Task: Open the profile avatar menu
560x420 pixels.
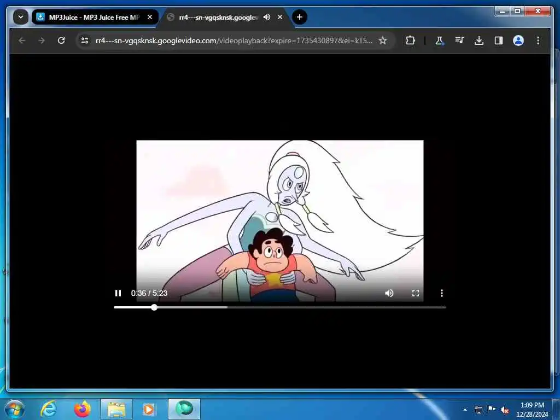Action: click(518, 40)
